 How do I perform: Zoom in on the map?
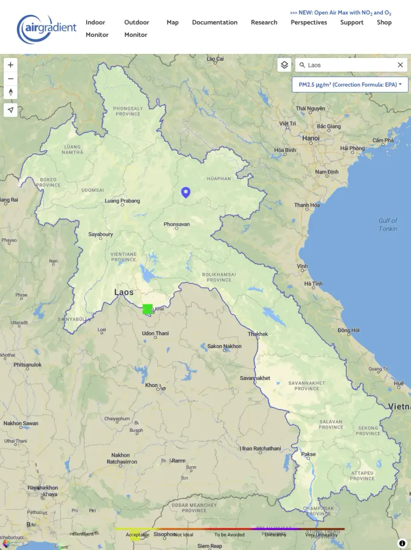pyautogui.click(x=11, y=65)
